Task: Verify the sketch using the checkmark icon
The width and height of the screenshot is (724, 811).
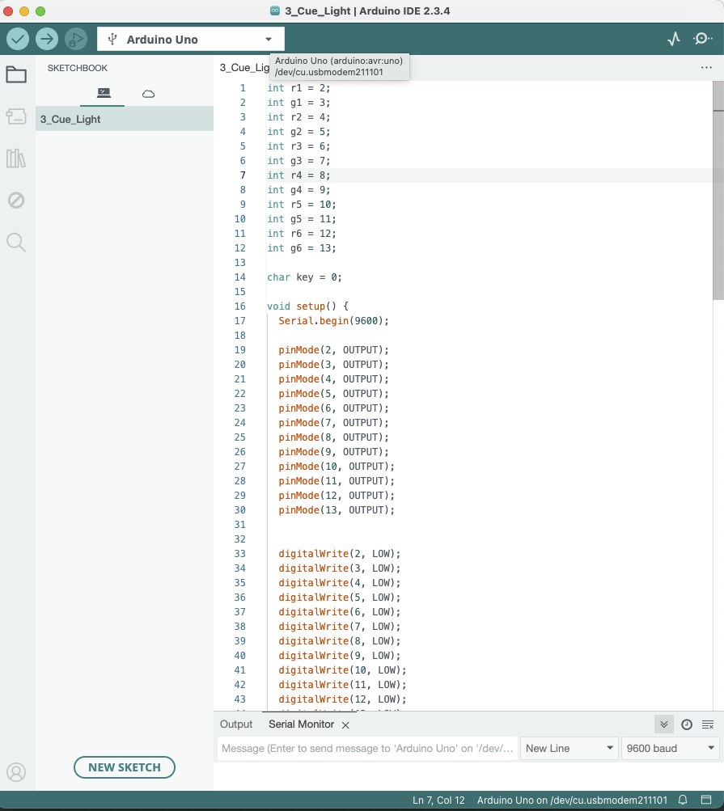Action: point(18,38)
